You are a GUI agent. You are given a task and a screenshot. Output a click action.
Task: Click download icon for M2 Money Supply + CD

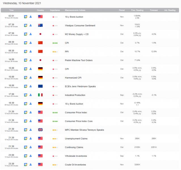[x=31, y=34]
